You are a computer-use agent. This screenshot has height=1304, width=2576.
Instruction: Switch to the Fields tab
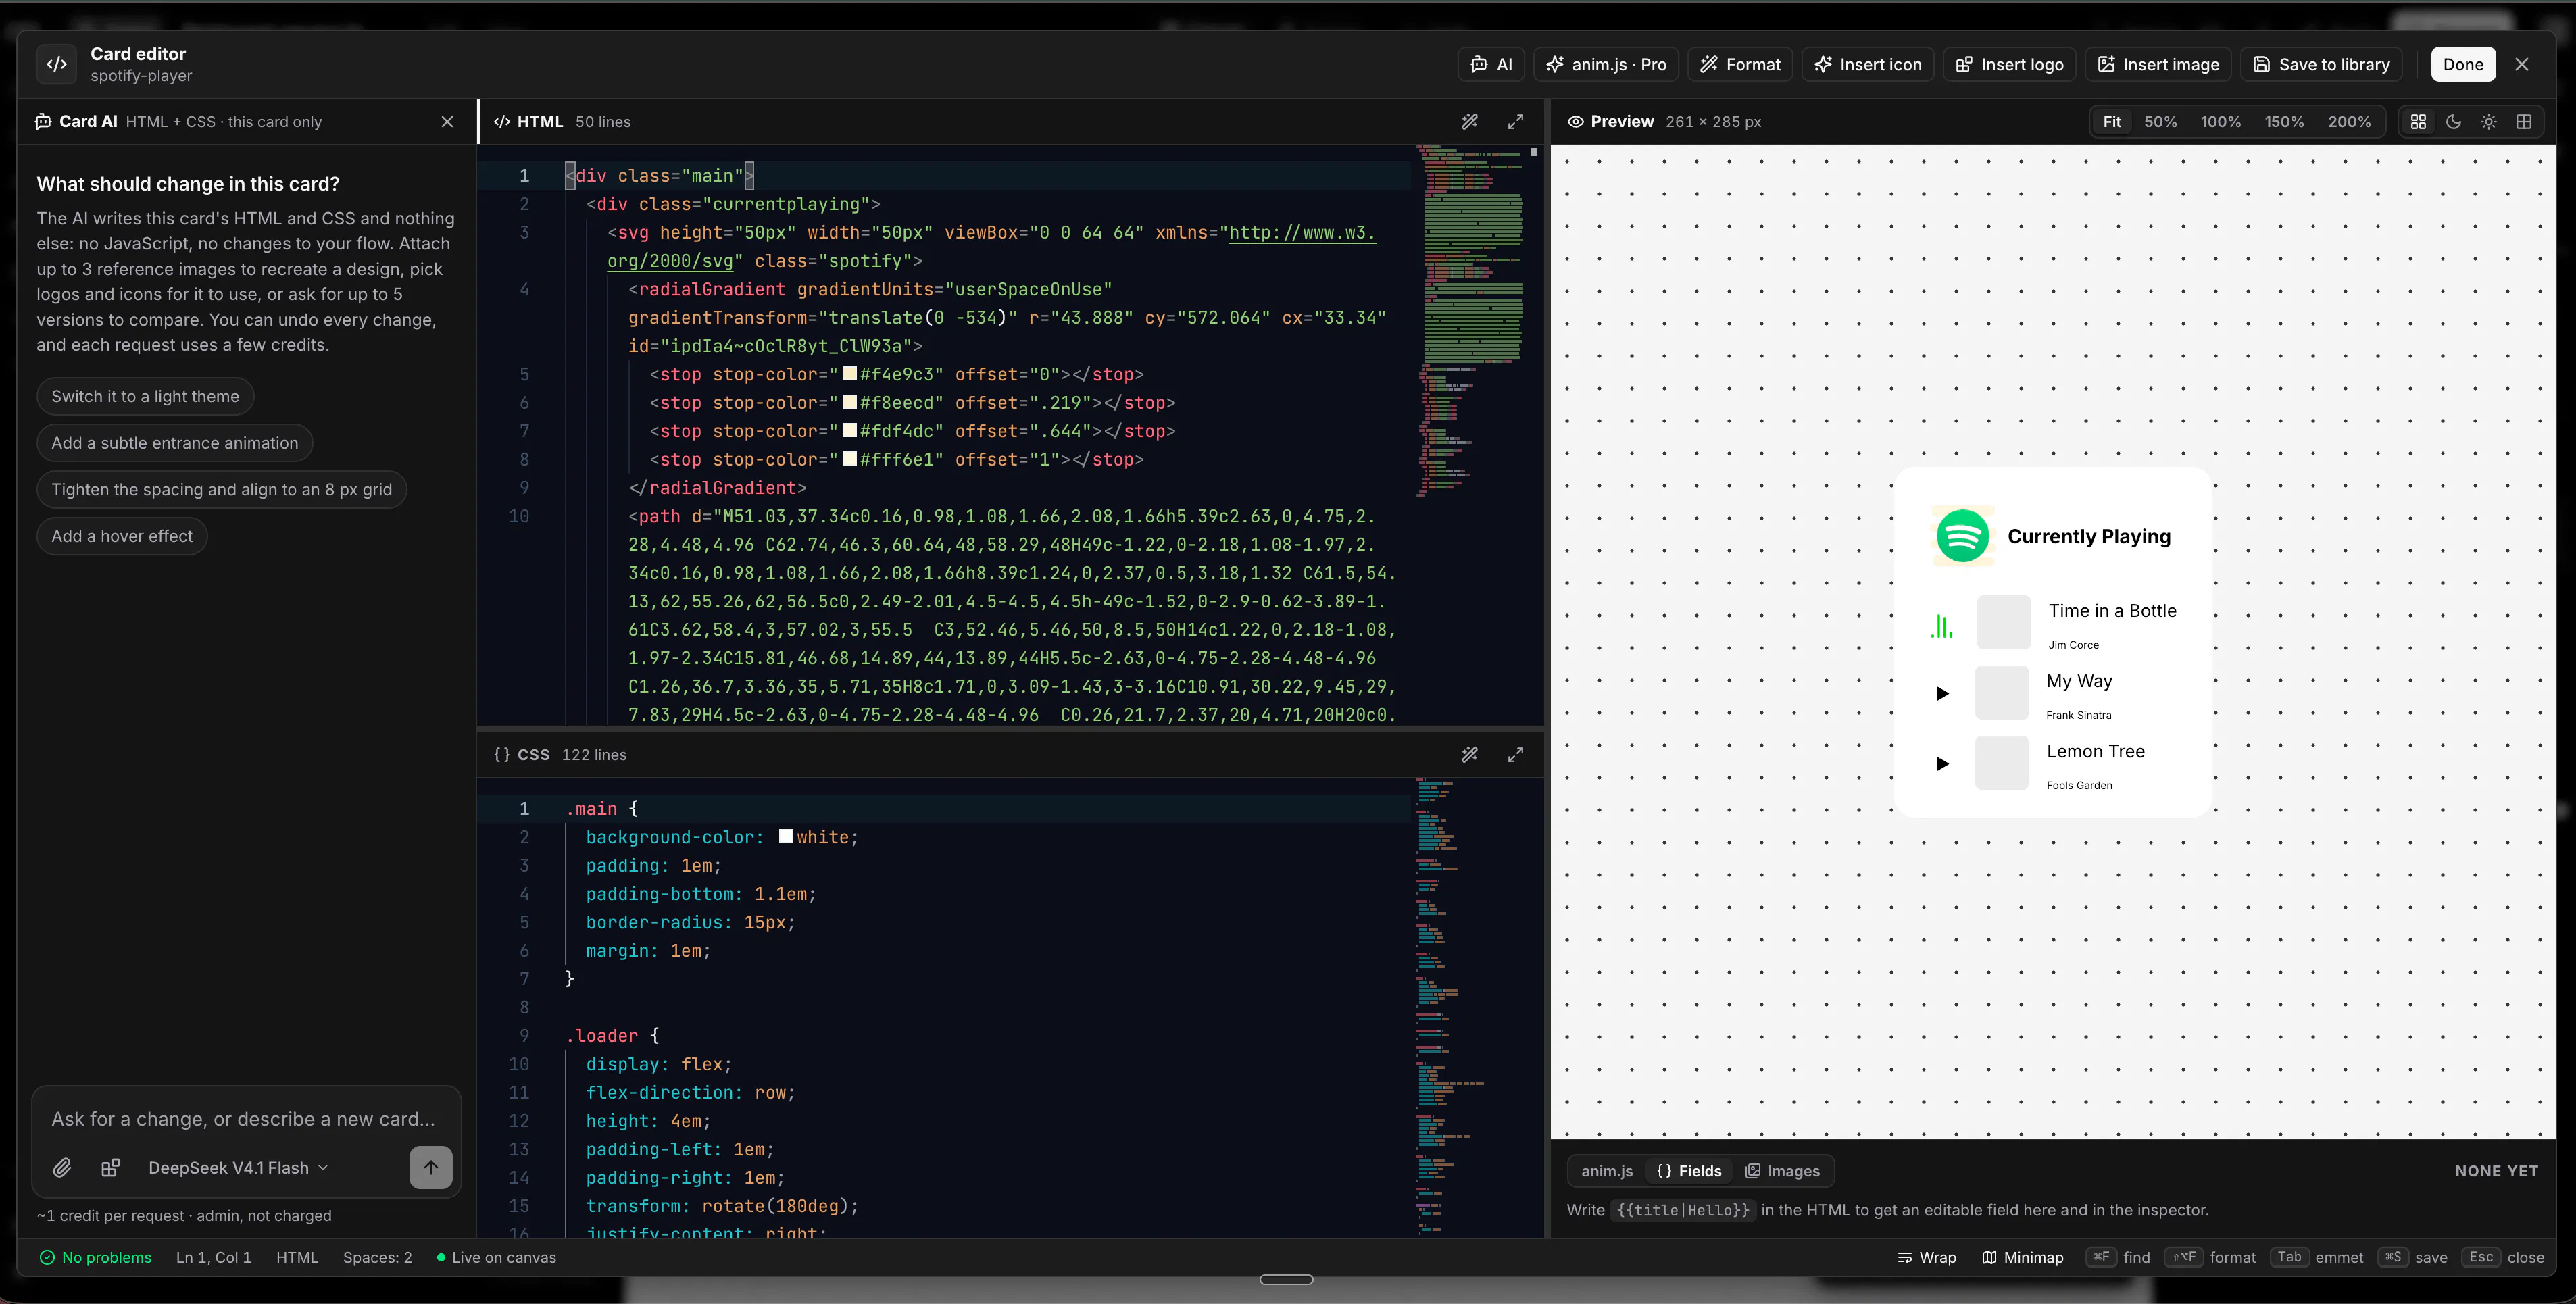click(1689, 1171)
